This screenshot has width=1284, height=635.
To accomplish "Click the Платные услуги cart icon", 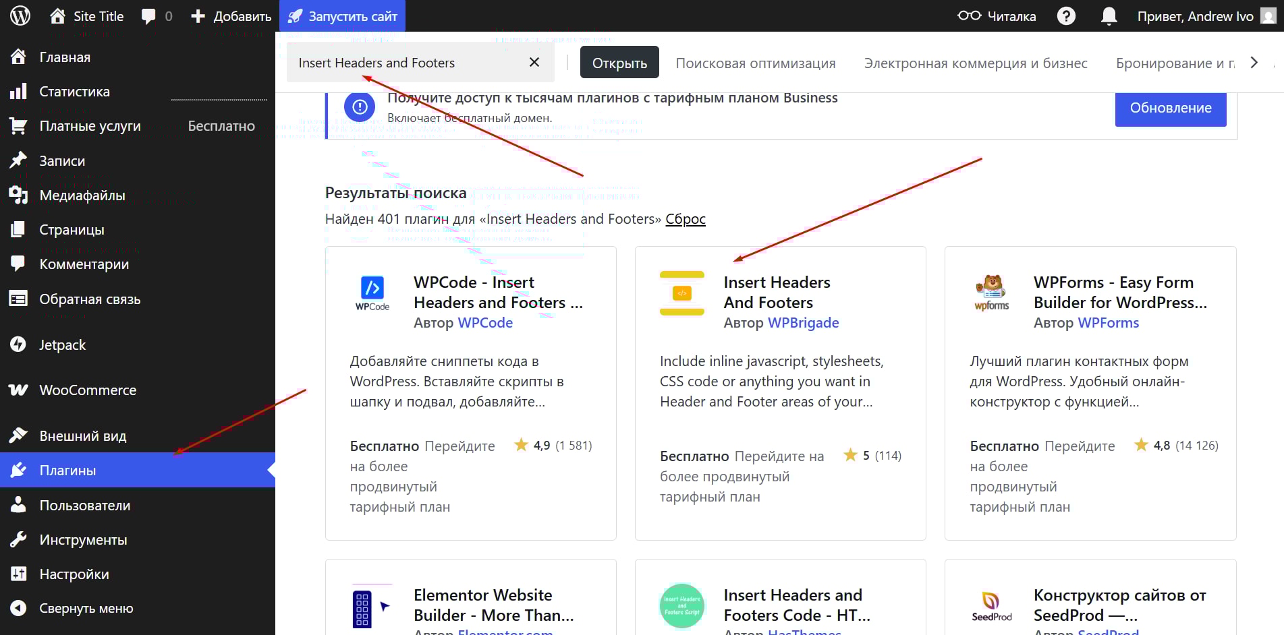I will [18, 125].
